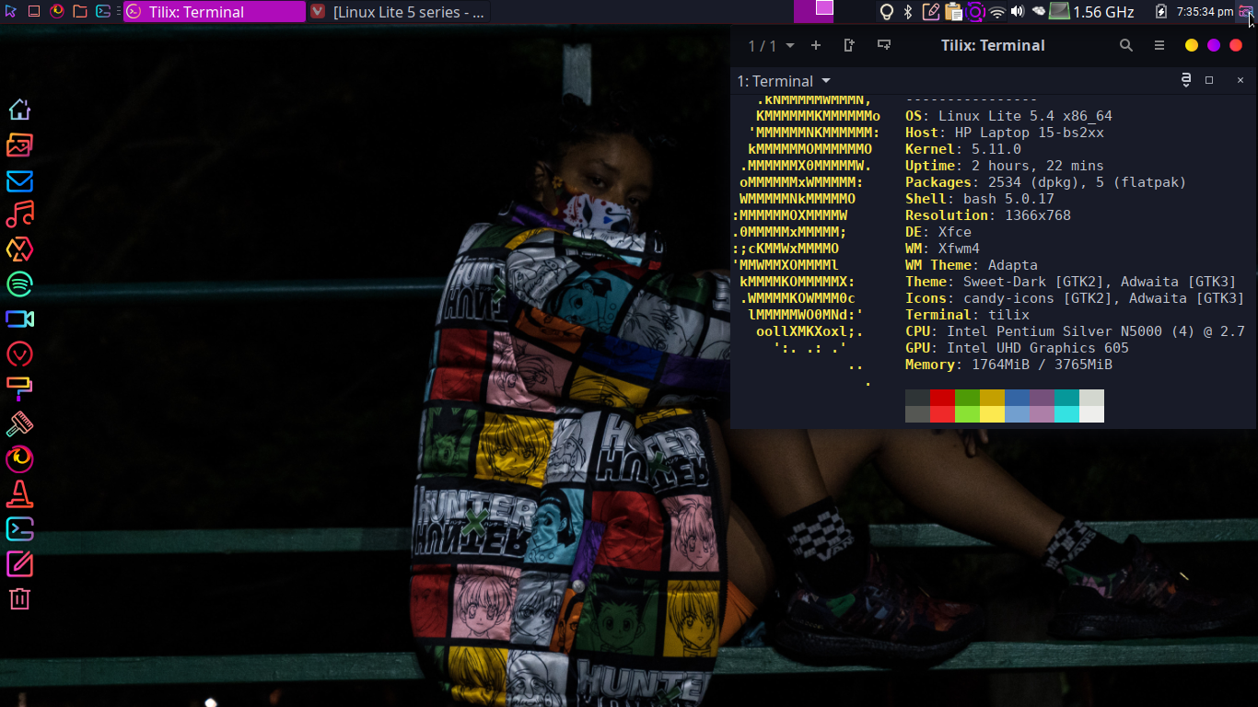The width and height of the screenshot is (1258, 707).
Task: Click the 'GPU: Intel UHD Graphics 605' line
Action: [x=1017, y=348]
